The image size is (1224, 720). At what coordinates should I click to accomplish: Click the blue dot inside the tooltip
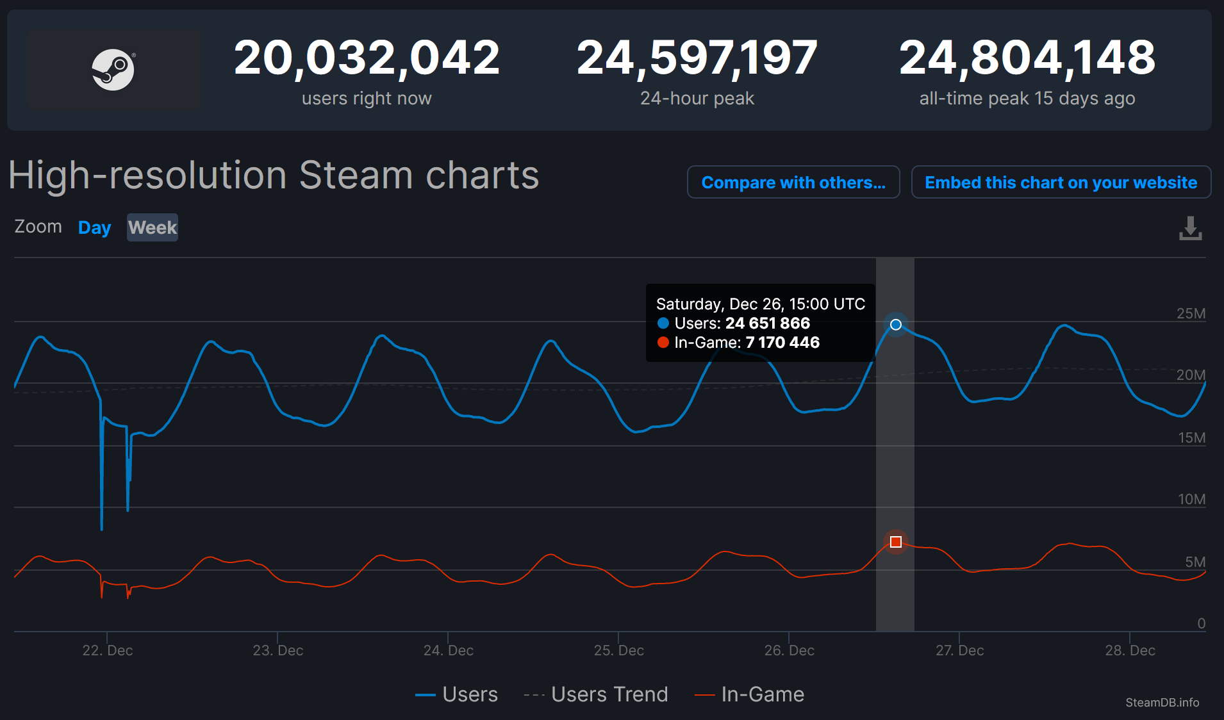coord(663,323)
